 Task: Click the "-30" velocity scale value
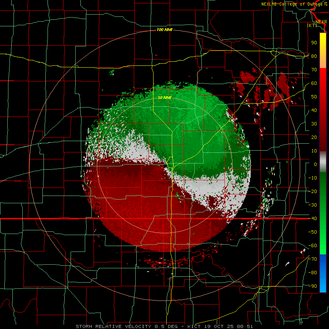coord(313,205)
